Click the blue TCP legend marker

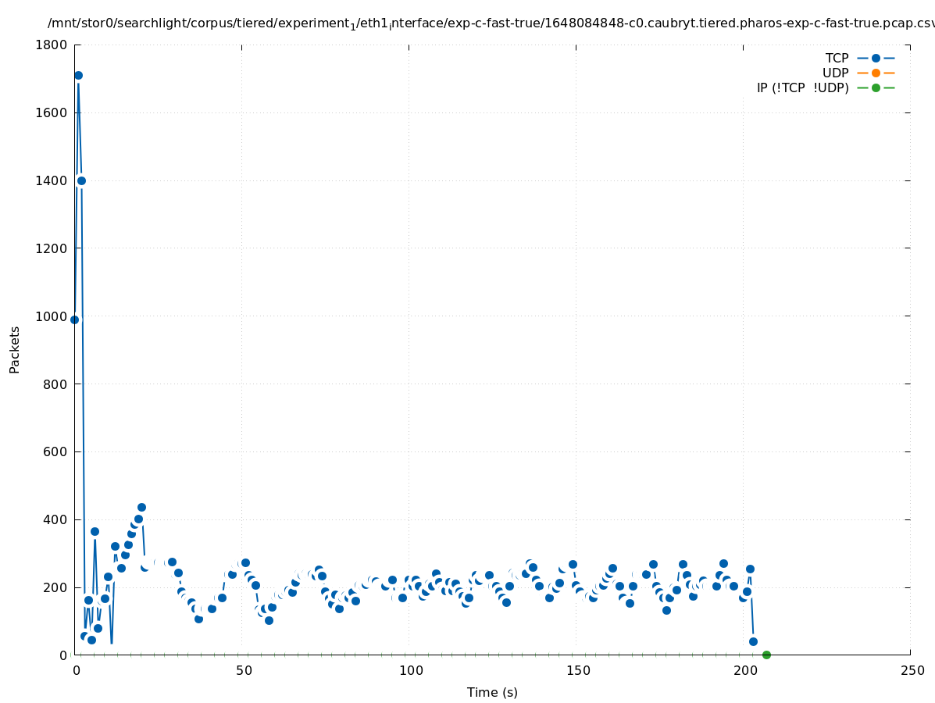pyautogui.click(x=876, y=59)
